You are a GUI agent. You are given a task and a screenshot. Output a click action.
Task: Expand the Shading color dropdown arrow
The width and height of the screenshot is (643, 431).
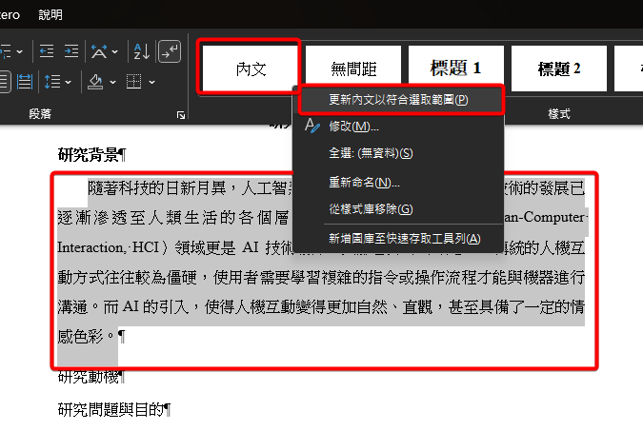click(111, 82)
